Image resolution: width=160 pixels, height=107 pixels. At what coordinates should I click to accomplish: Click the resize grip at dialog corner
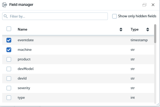click(158, 104)
